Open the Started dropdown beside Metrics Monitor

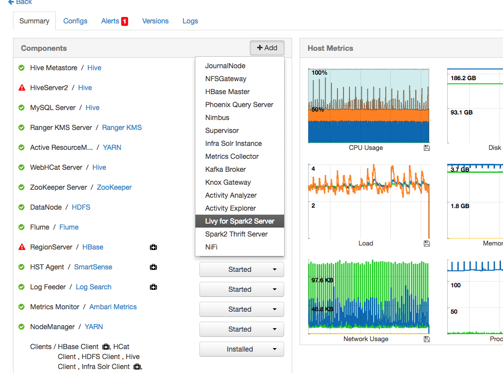click(x=241, y=309)
